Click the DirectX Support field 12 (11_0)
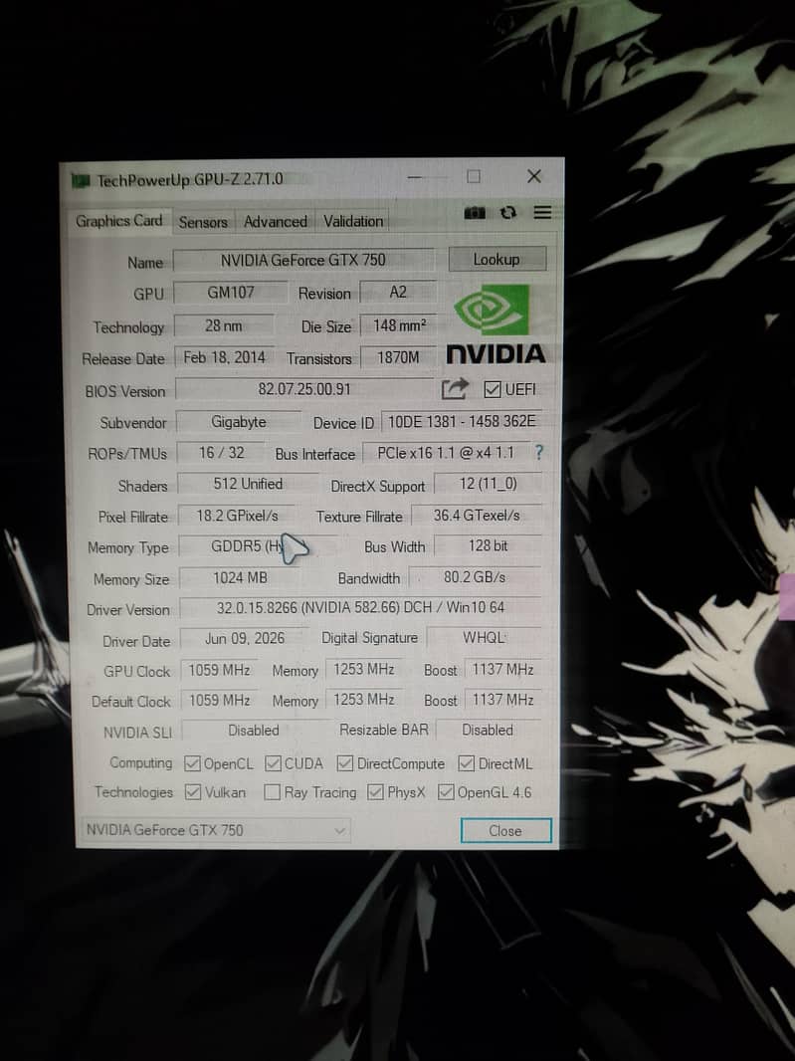The height and width of the screenshot is (1061, 795). coord(488,484)
